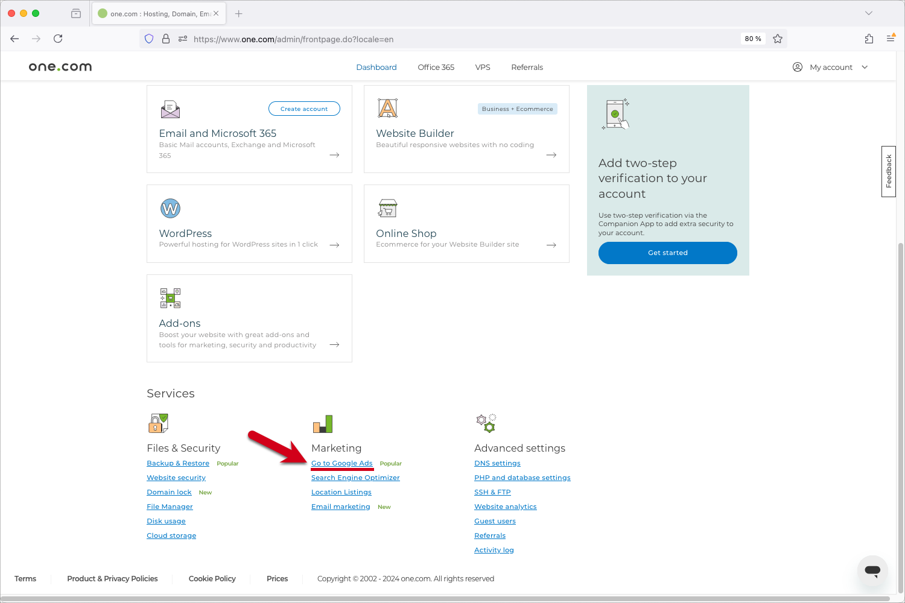Image resolution: width=905 pixels, height=603 pixels.
Task: Open the Feedback side tab
Action: 888,172
